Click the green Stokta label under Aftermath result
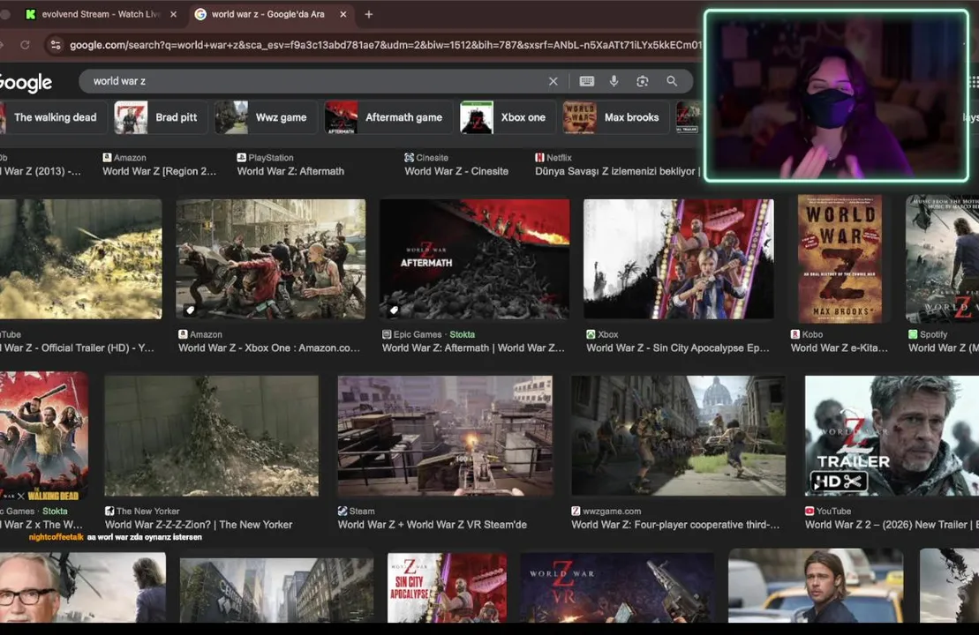 462,334
